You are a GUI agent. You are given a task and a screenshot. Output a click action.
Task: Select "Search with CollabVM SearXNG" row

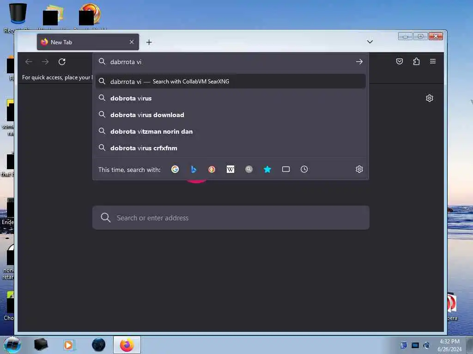pyautogui.click(x=230, y=82)
